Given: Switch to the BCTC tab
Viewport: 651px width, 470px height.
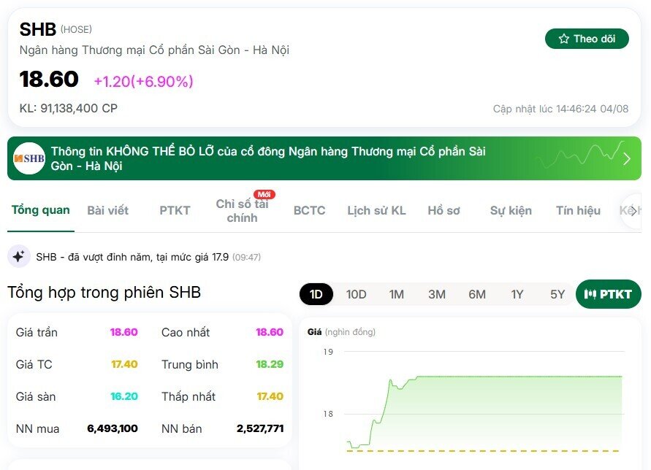Looking at the screenshot, I should pos(309,209).
